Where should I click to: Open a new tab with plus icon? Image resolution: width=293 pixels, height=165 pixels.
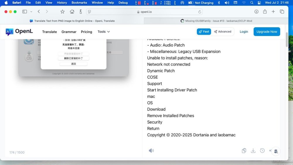coord(273,12)
